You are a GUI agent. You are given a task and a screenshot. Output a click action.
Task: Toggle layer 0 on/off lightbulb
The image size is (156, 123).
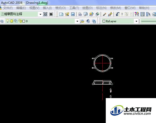(7, 21)
